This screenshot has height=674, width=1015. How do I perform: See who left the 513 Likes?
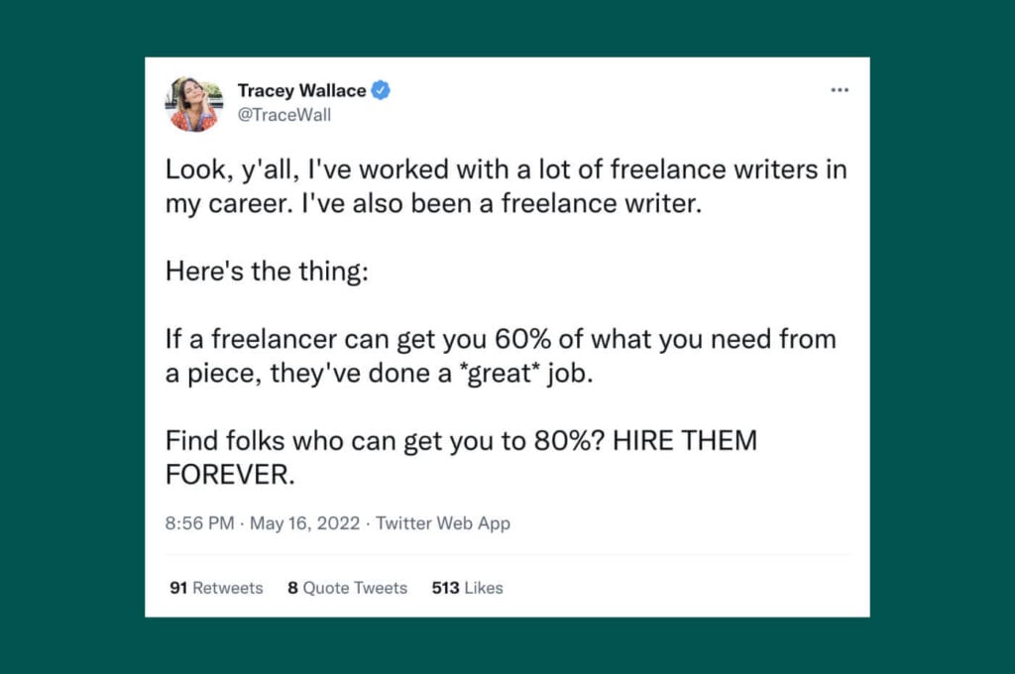point(467,588)
